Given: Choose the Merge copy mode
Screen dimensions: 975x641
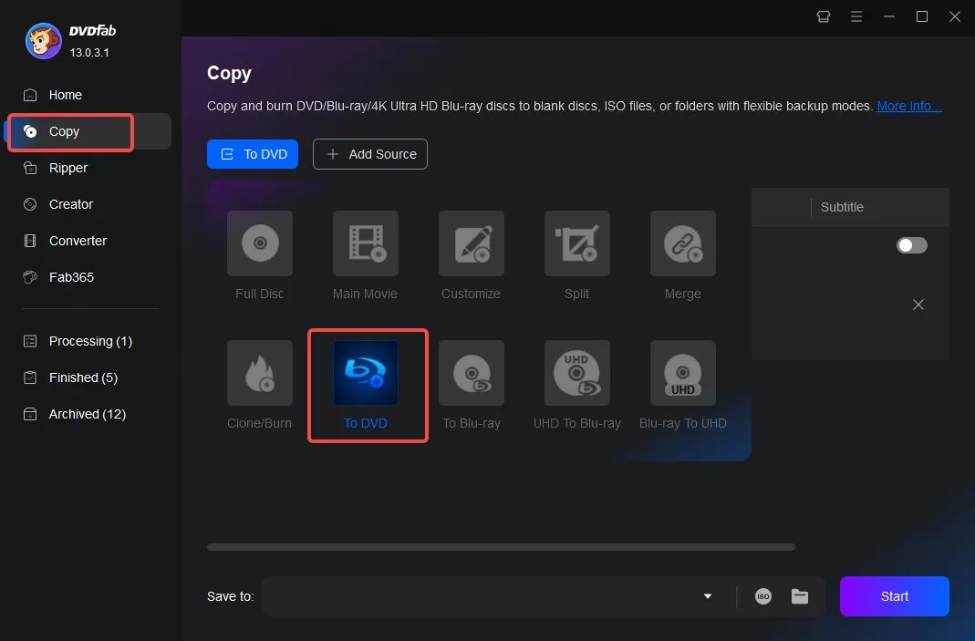Looking at the screenshot, I should coord(682,256).
